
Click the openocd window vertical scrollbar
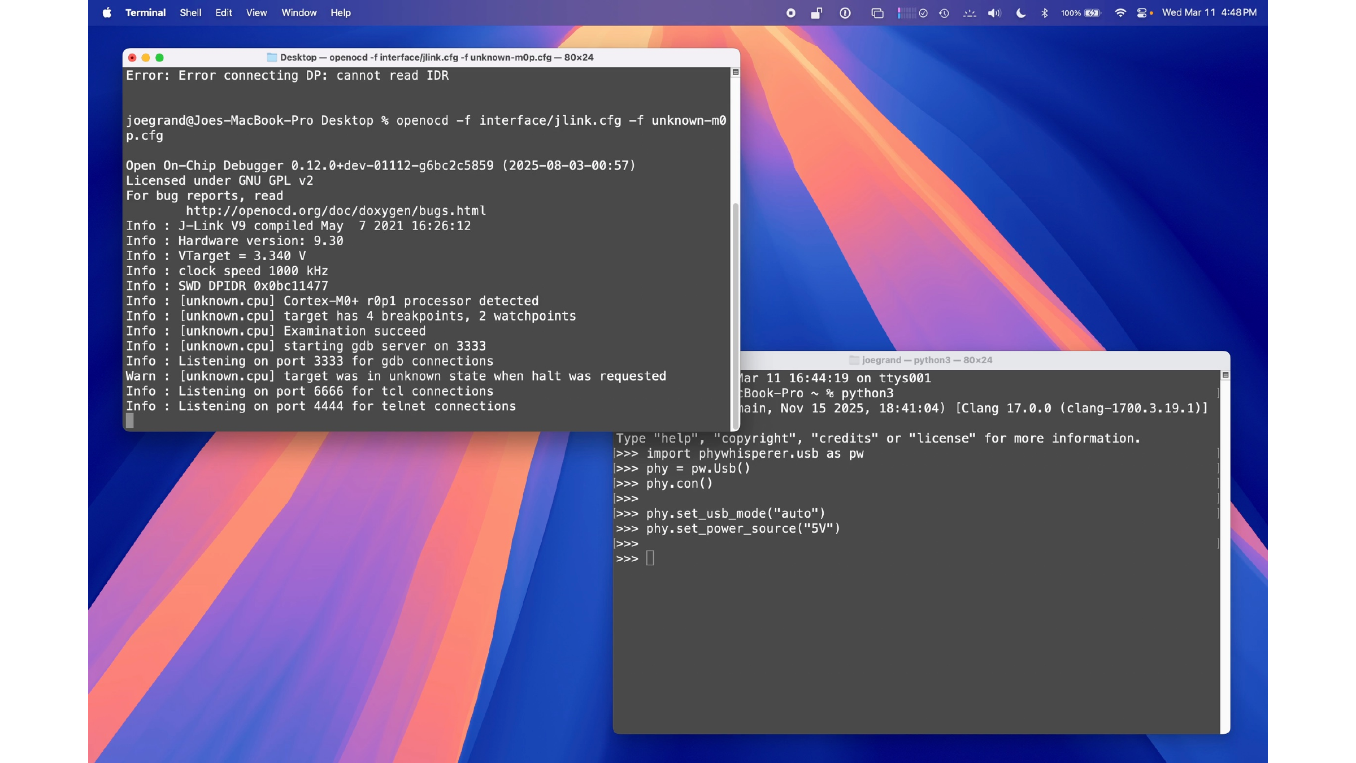coord(735,317)
